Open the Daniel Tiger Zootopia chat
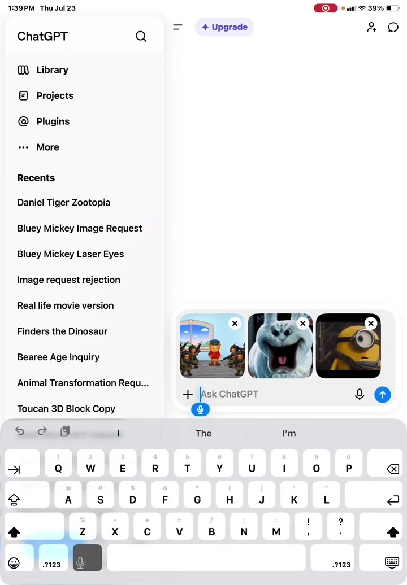 [63, 202]
